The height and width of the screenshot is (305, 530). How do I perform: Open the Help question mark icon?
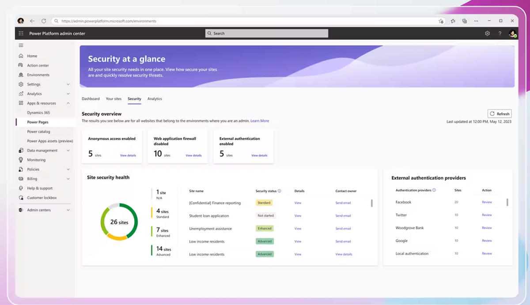pyautogui.click(x=500, y=33)
